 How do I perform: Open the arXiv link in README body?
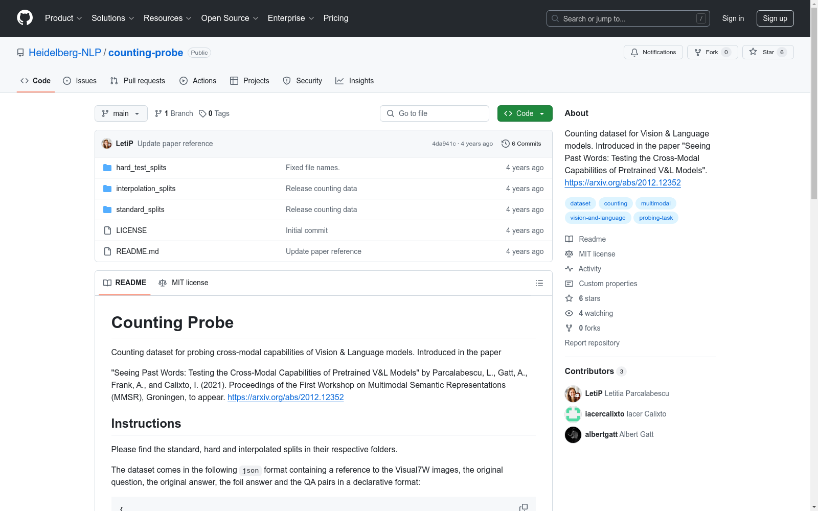point(286,397)
